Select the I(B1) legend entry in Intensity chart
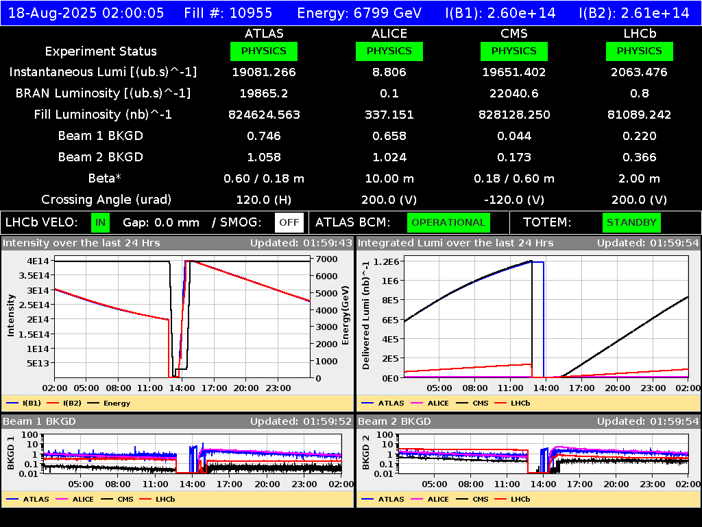This screenshot has height=527, width=702. point(24,403)
